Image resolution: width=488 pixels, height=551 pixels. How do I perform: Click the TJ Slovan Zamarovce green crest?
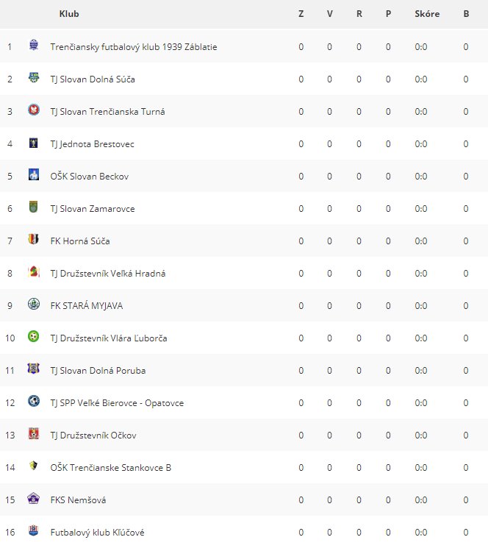pos(33,207)
